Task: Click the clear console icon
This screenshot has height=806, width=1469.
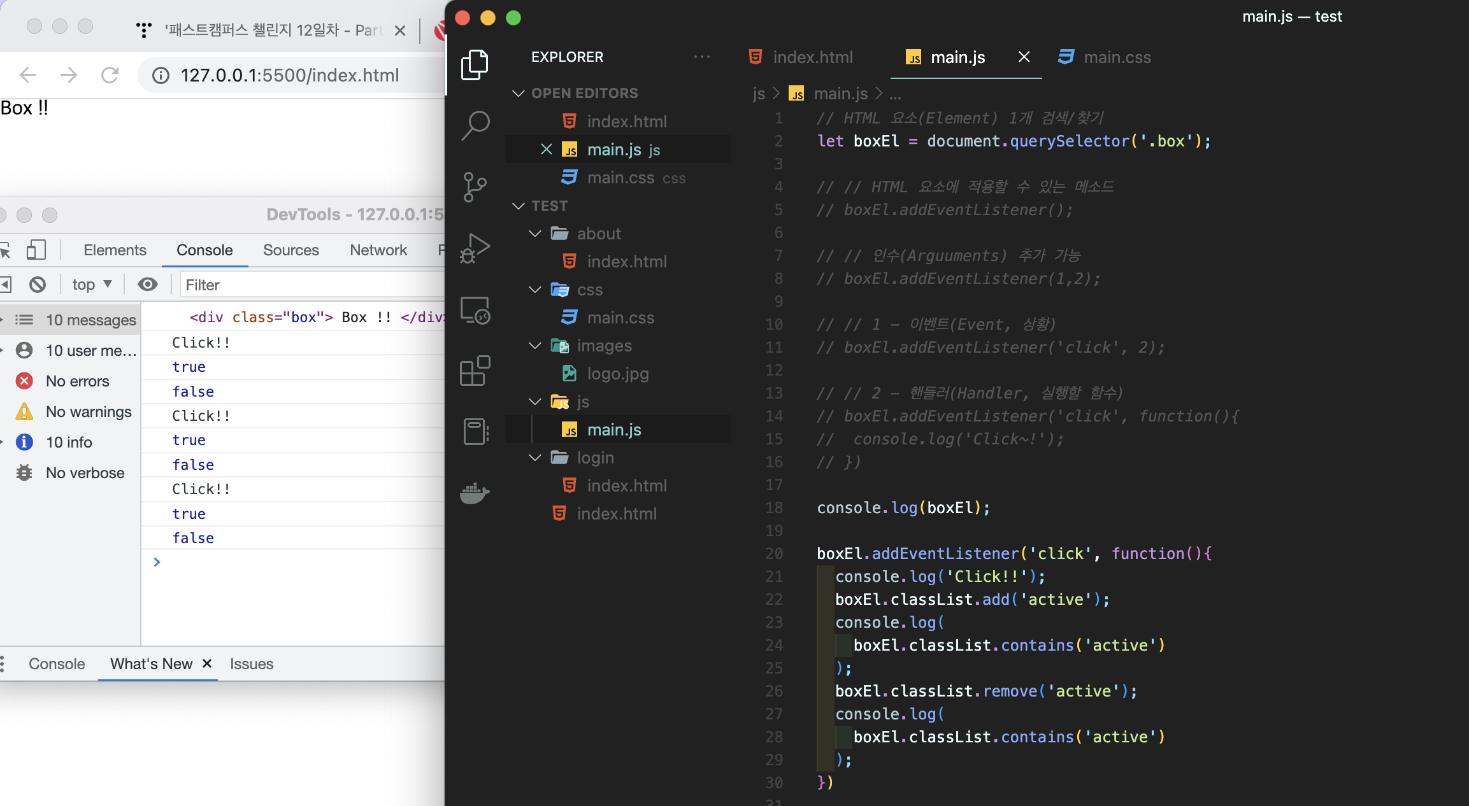Action: click(38, 285)
